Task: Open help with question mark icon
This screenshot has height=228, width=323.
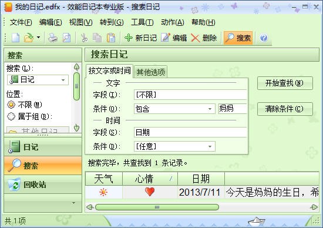Action: click(x=264, y=38)
